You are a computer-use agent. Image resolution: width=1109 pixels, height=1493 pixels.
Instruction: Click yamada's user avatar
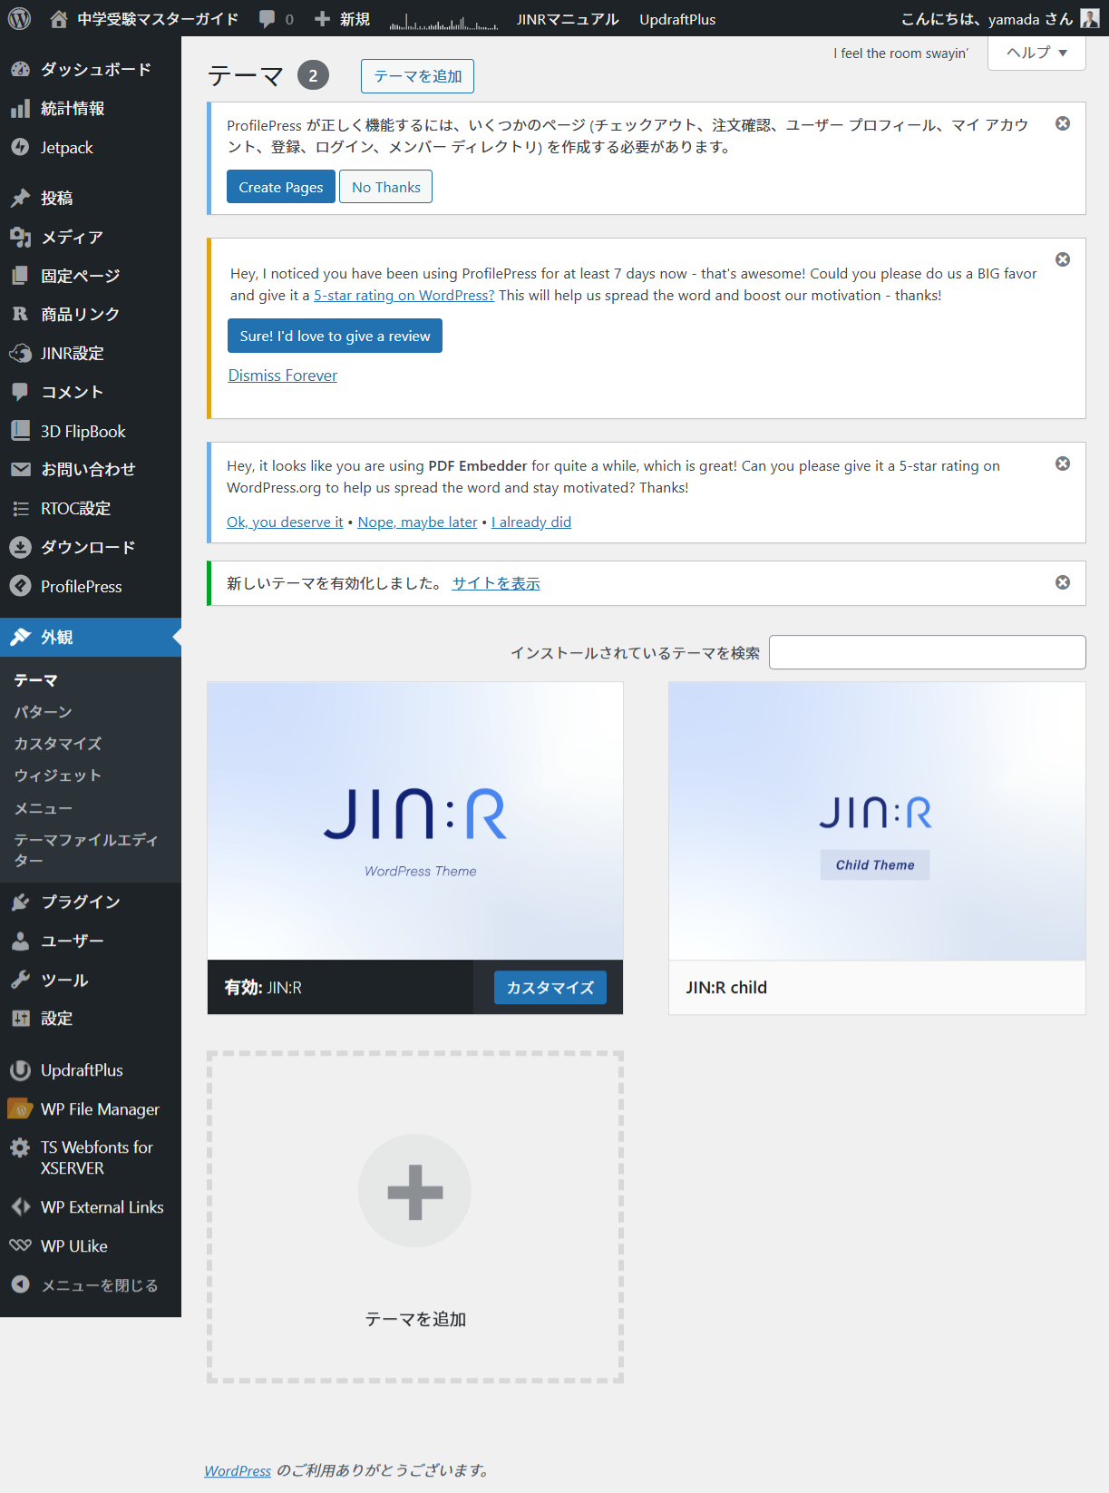(1089, 19)
